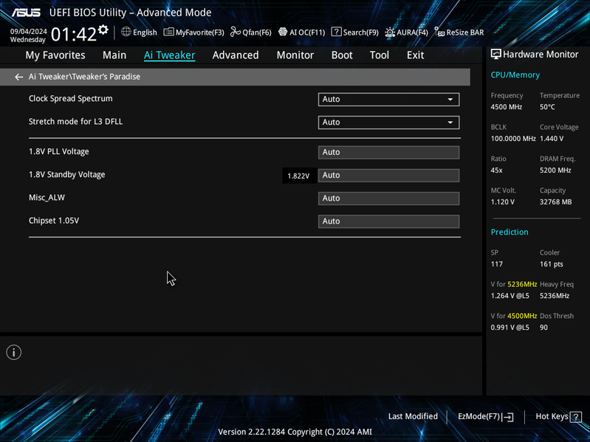Screen dimensions: 590x442
Task: Click the 161 pts cooler score
Action: click(552, 264)
